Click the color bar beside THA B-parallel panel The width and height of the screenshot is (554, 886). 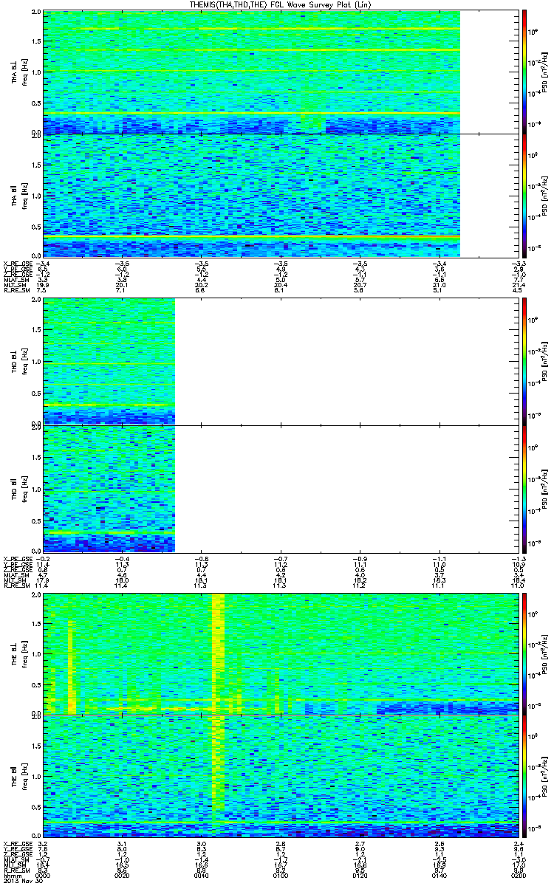pyautogui.click(x=524, y=195)
